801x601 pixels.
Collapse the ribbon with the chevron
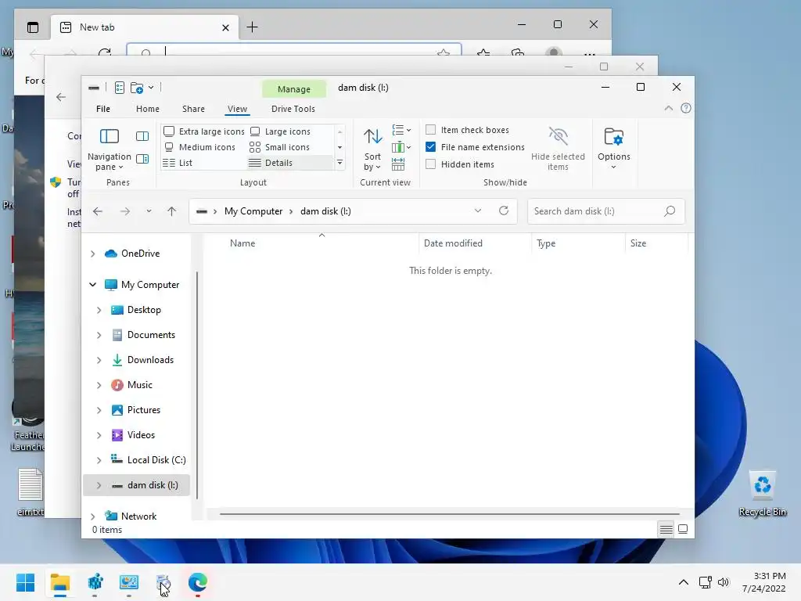[x=668, y=108]
